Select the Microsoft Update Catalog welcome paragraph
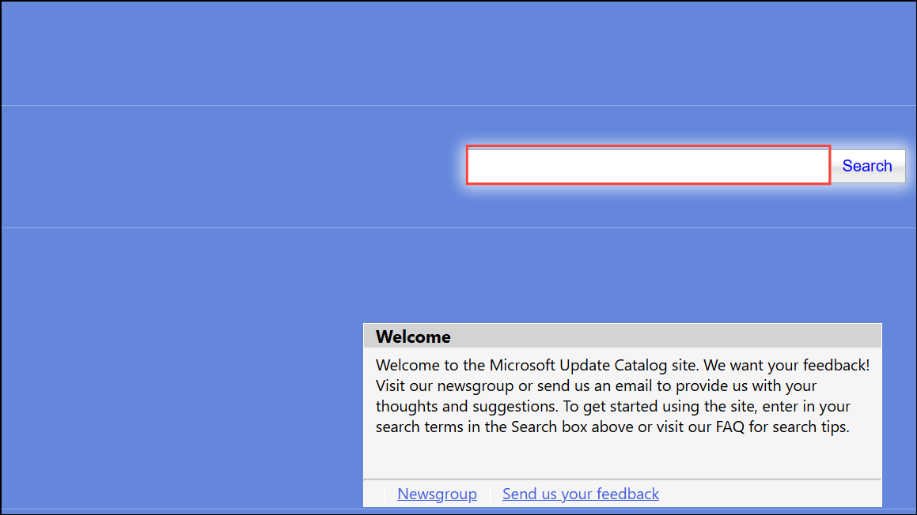This screenshot has width=917, height=515. point(622,396)
